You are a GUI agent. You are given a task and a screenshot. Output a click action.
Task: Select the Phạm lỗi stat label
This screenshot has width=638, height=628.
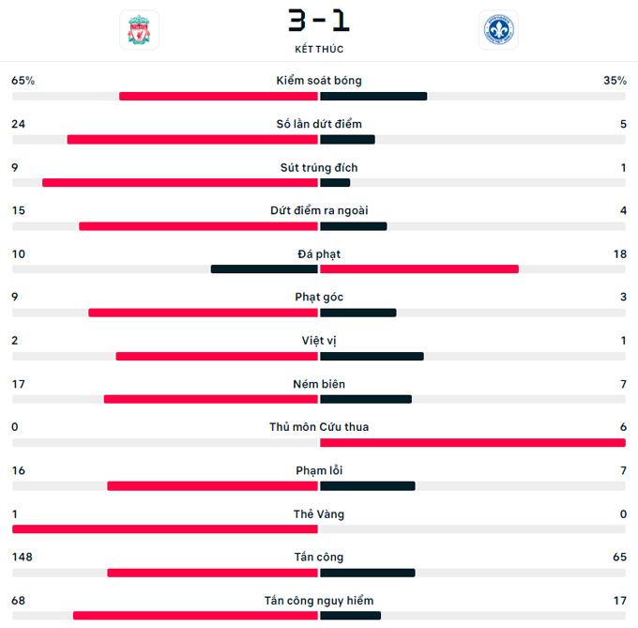pyautogui.click(x=319, y=470)
